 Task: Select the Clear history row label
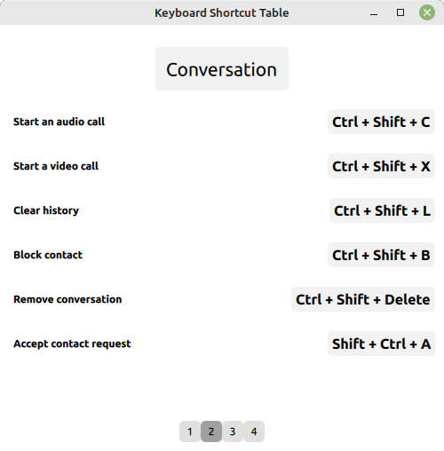[46, 210]
